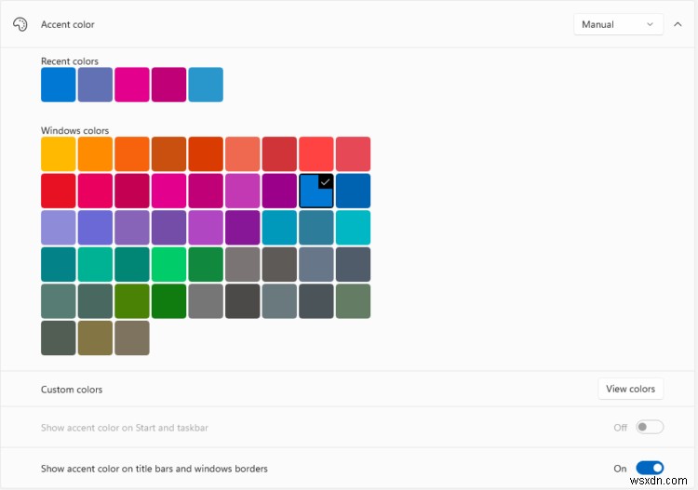The image size is (698, 490).
Task: Select the bright spring green swatch
Action: [x=168, y=265]
